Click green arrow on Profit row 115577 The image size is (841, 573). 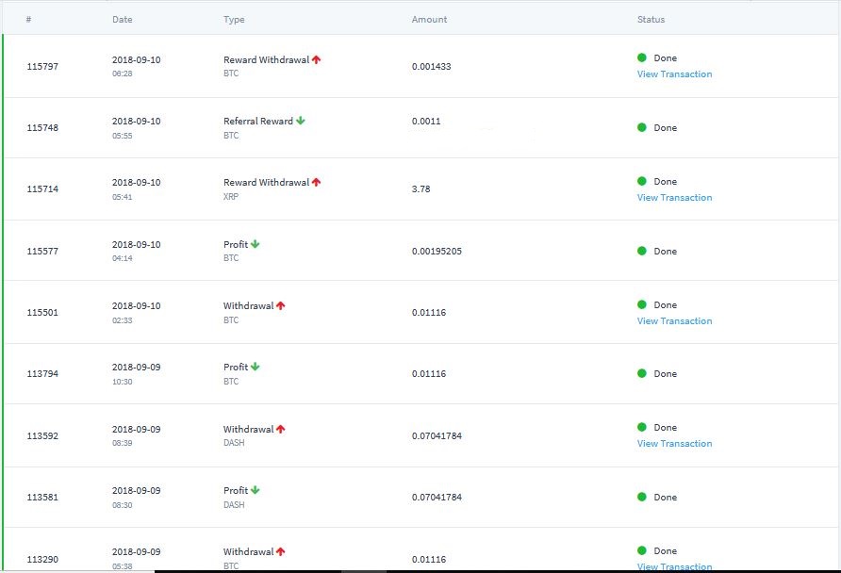click(x=255, y=244)
